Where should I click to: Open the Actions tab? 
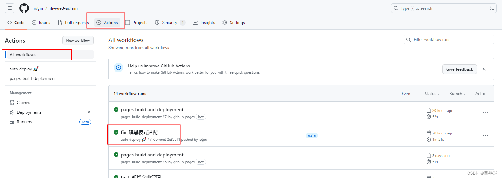tap(107, 23)
